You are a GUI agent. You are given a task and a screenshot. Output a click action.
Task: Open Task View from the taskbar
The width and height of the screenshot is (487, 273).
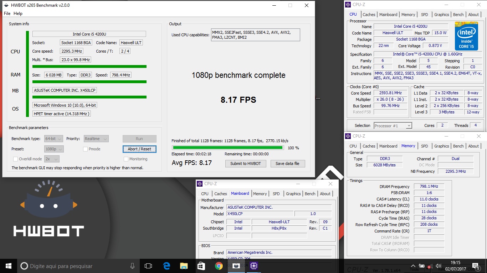point(148,266)
